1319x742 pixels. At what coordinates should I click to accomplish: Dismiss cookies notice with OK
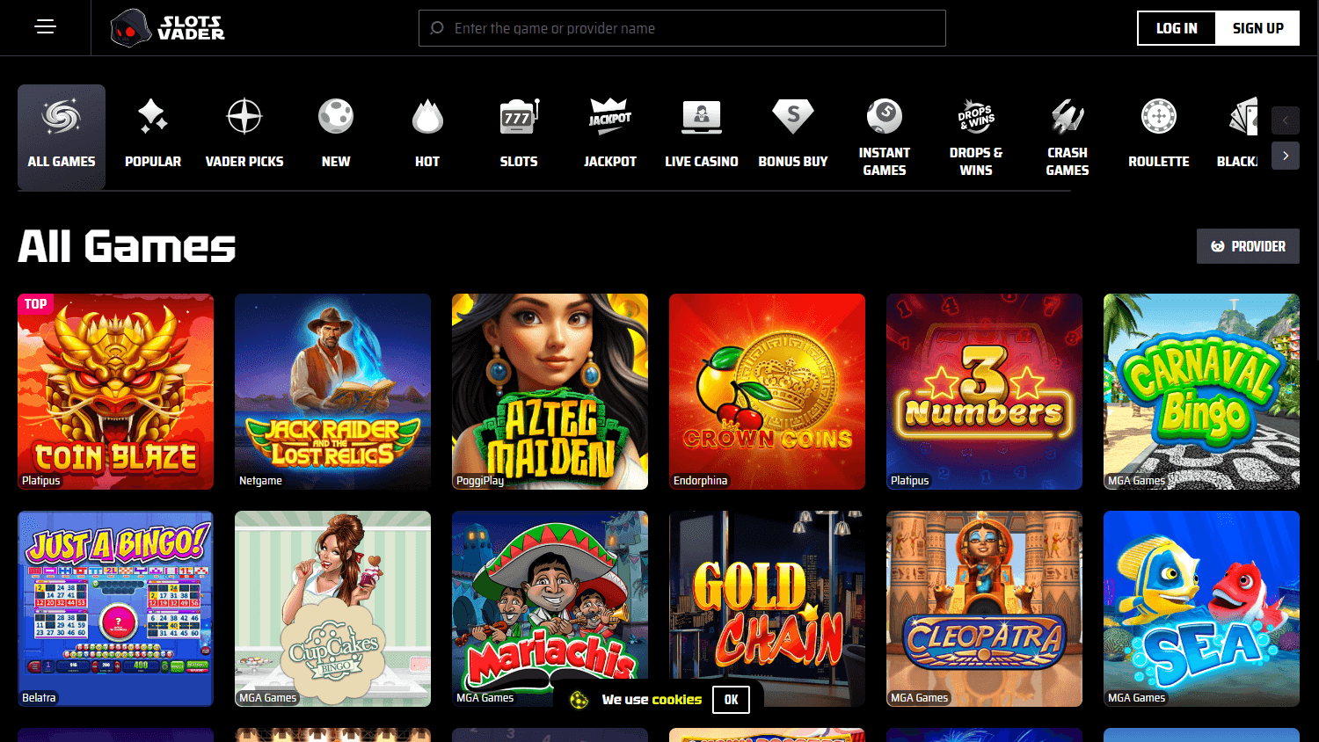tap(731, 699)
